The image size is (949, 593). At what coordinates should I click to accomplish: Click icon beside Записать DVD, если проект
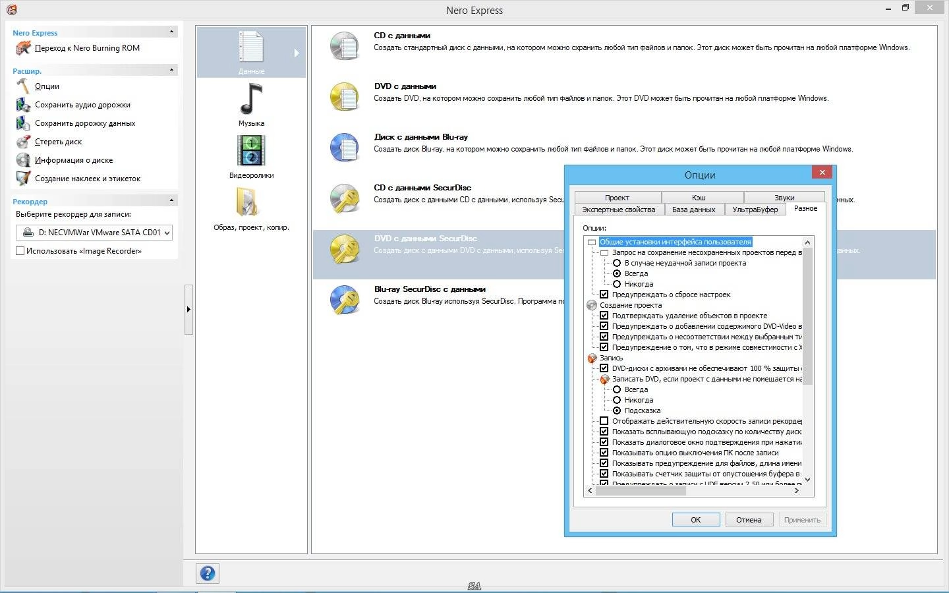[604, 379]
